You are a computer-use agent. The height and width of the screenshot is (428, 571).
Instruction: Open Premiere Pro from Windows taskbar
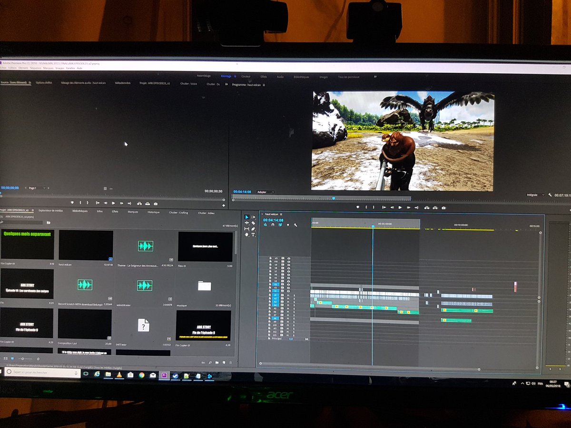pos(164,375)
